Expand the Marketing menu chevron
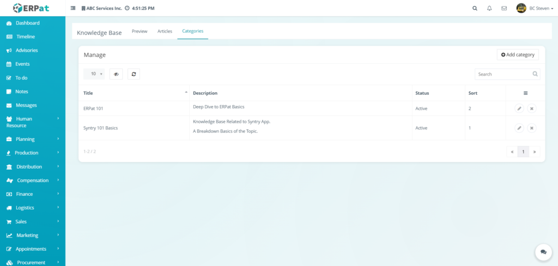This screenshot has height=266, width=558. [x=58, y=235]
